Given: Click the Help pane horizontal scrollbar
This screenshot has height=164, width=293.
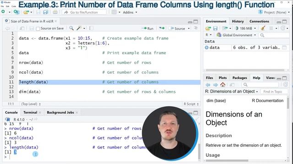Looking at the screenshot, I should click(227, 160).
